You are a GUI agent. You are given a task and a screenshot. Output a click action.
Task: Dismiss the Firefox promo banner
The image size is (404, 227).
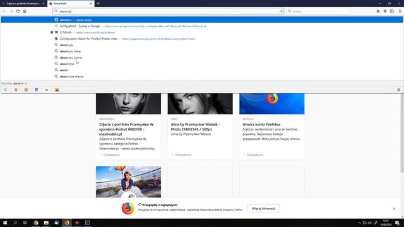point(394,209)
